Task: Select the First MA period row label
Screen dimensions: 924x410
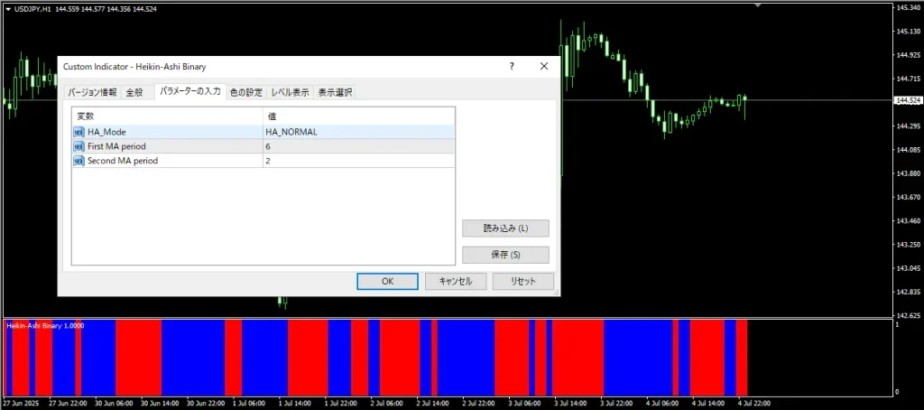Action: tap(116, 146)
